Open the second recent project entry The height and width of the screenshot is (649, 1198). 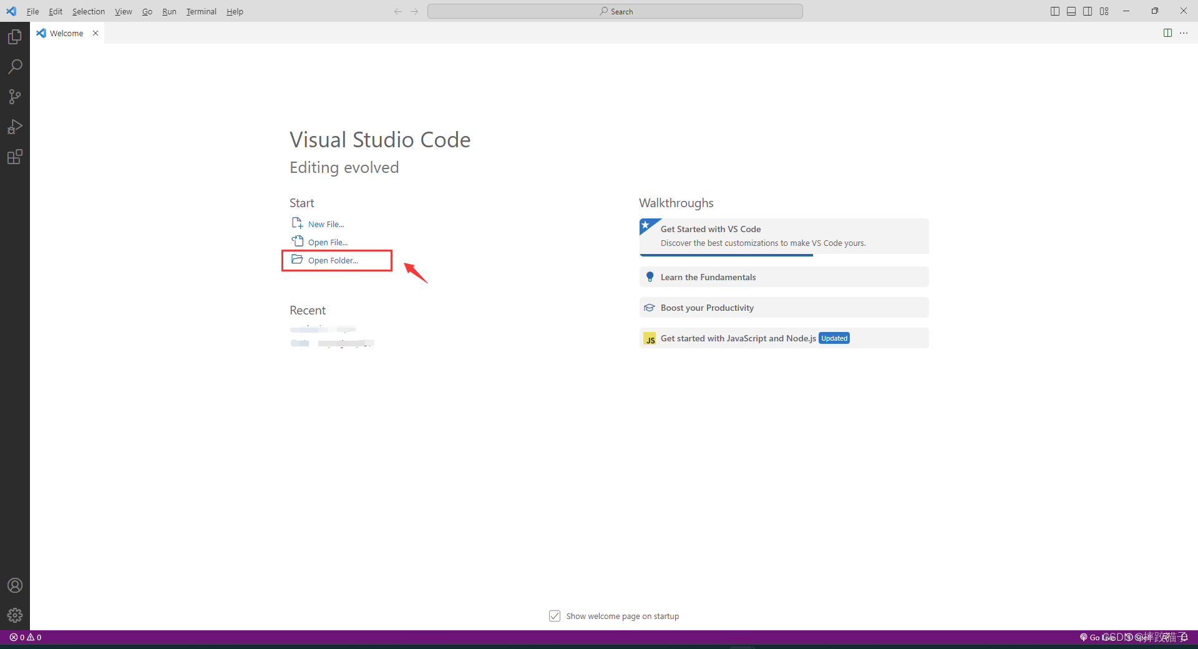[x=332, y=343]
